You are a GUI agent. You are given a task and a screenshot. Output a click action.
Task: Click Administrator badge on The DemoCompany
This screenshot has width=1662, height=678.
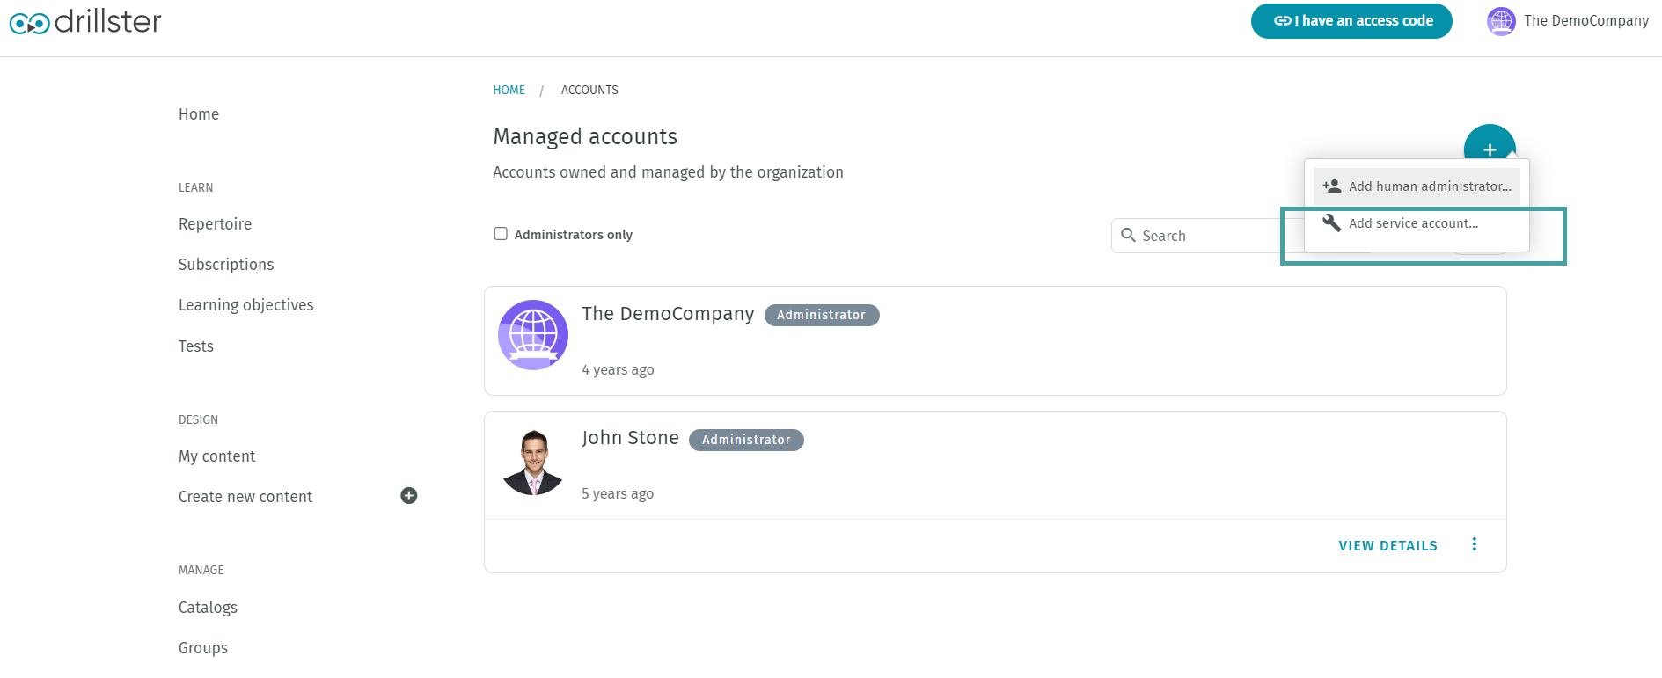(x=822, y=315)
